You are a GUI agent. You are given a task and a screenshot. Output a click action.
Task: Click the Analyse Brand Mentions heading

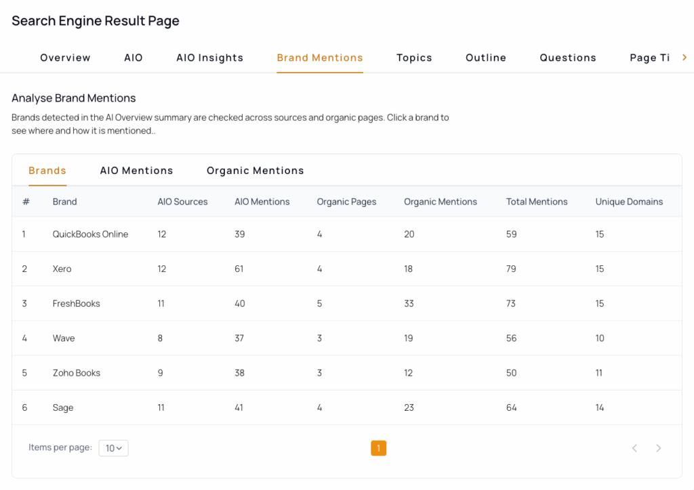point(73,98)
